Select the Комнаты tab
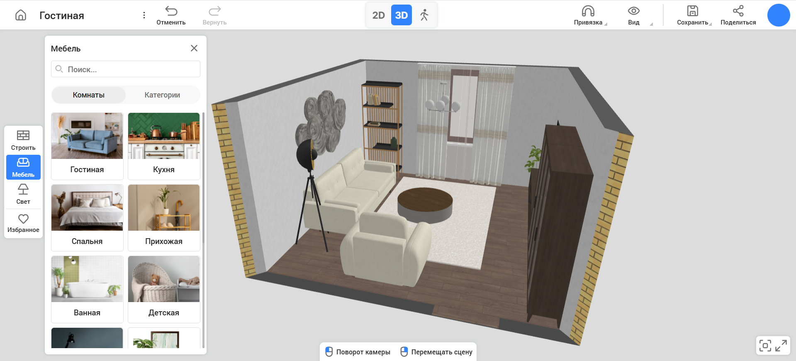Image resolution: width=796 pixels, height=361 pixels. point(89,95)
